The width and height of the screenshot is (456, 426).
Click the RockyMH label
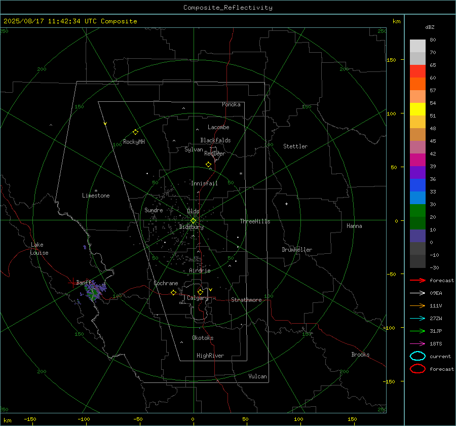pos(134,142)
